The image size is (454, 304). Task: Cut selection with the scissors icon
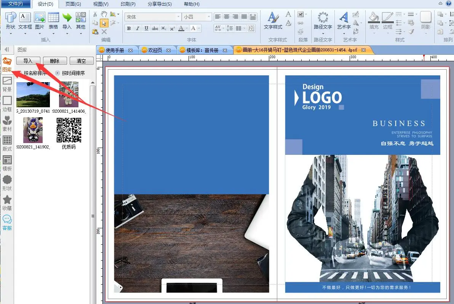point(95,14)
